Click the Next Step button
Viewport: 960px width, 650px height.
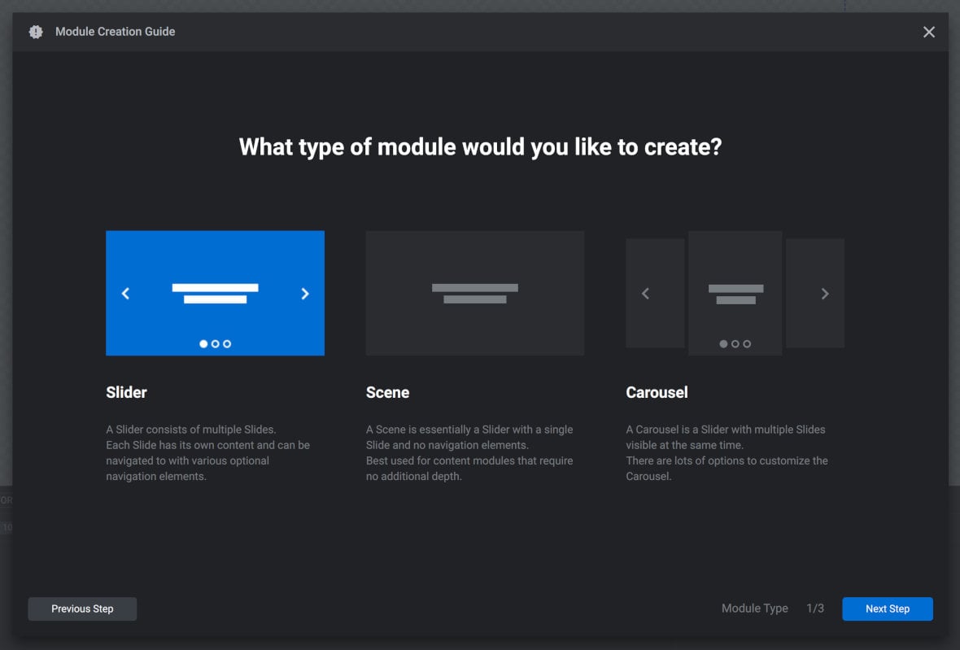888,609
